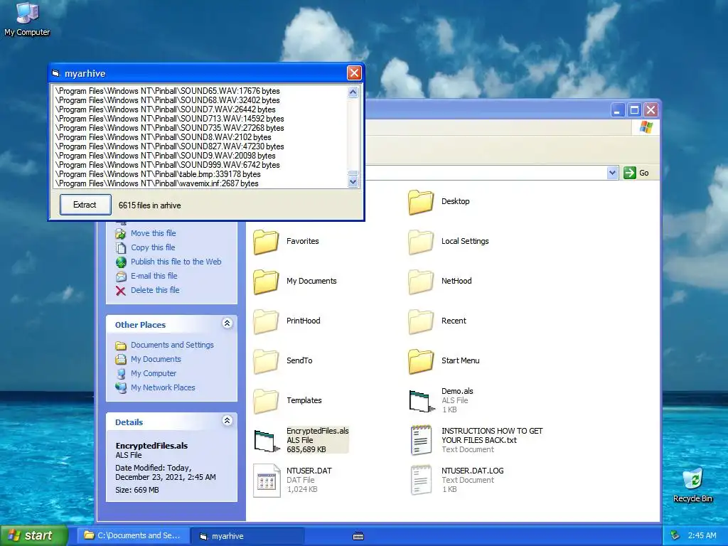Select the INSTRUCTIONS HOW TO GET YOUR FILES BACK.txt icon
This screenshot has height=546, width=728.
click(x=421, y=440)
